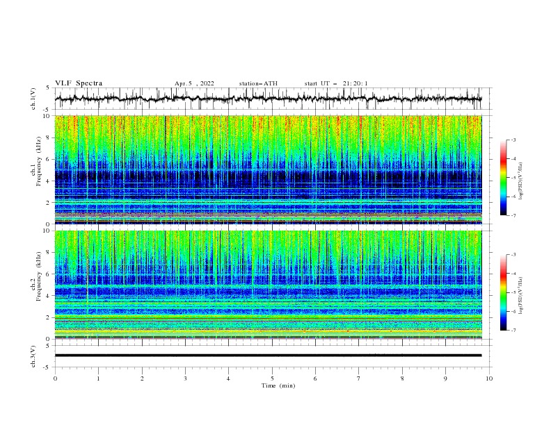Click the "ch.3(V)" axis label
The image size is (551, 425).
coord(33,356)
